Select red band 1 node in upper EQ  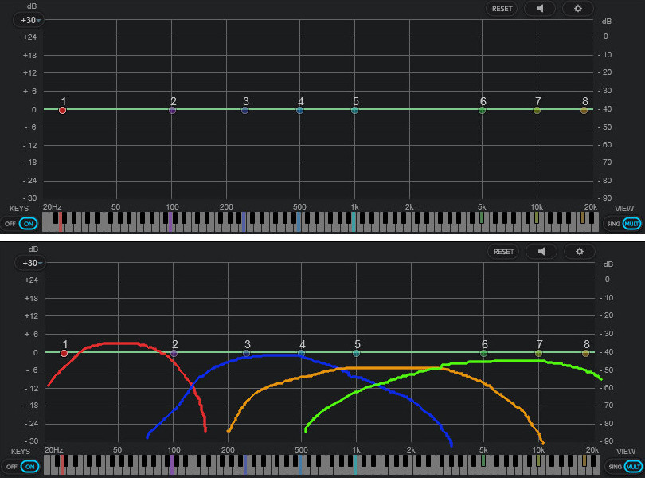point(62,110)
